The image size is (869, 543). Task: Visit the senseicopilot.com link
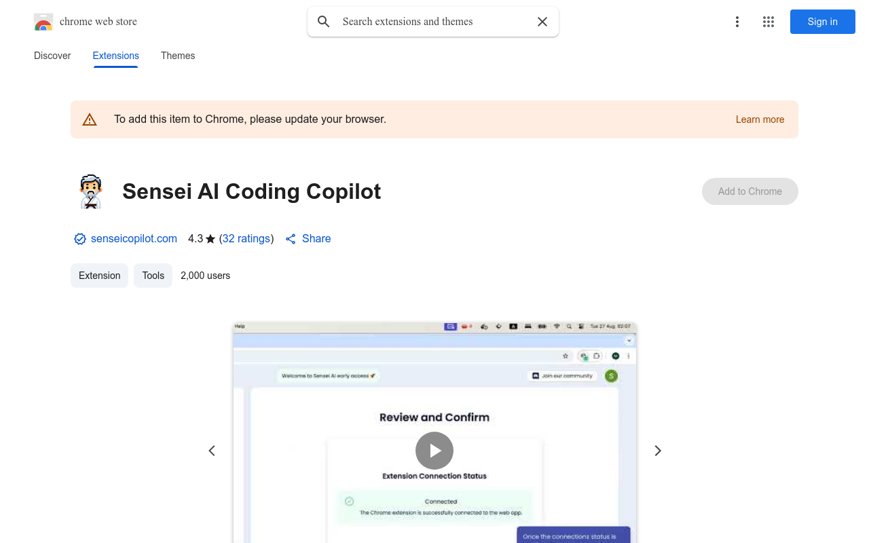tap(134, 239)
